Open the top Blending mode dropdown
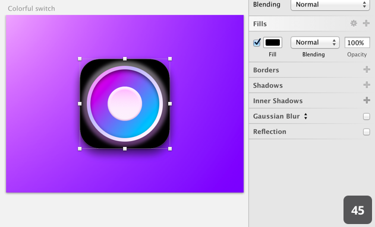 330,5
